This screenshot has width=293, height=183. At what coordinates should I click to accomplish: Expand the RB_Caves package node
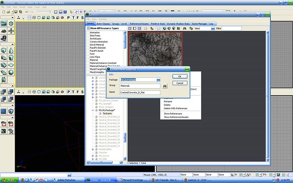(x=93, y=156)
